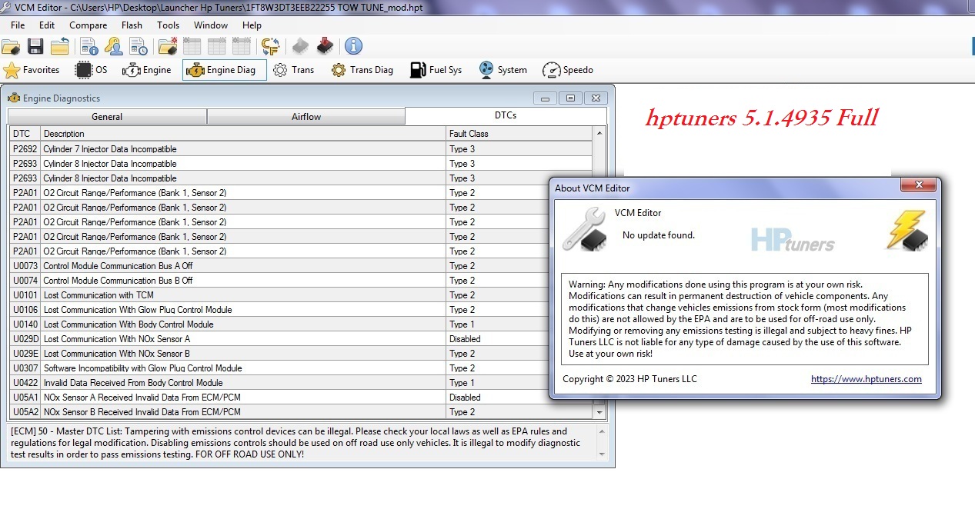Click the P2692 Type 3 fault class cell
This screenshot has width=975, height=529.
pos(519,149)
